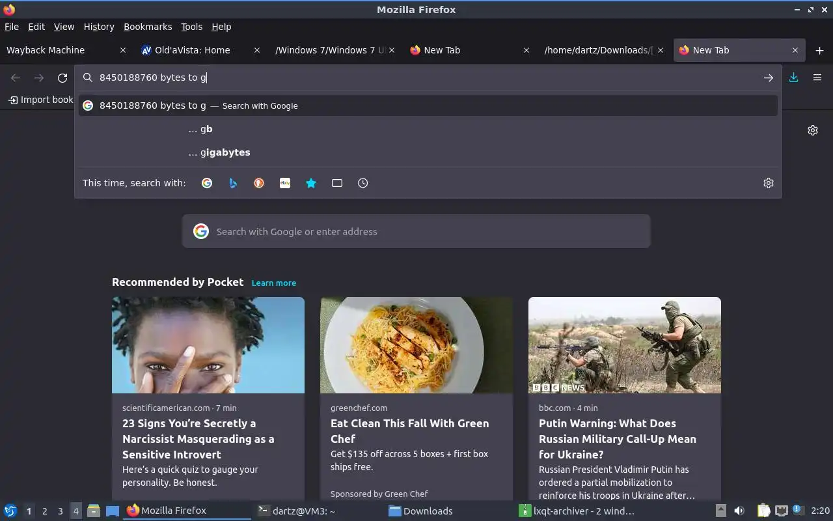This screenshot has width=833, height=521.
Task: Reload the current page
Action: pos(62,77)
